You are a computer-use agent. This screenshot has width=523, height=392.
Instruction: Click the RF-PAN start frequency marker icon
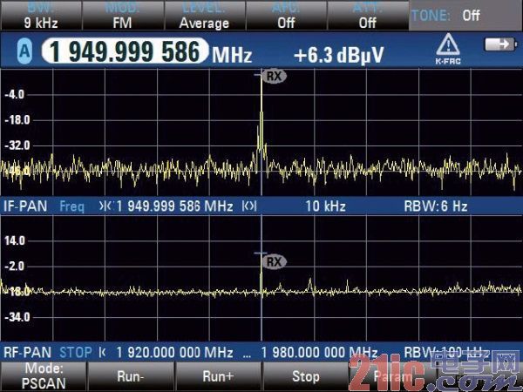pyautogui.click(x=103, y=352)
